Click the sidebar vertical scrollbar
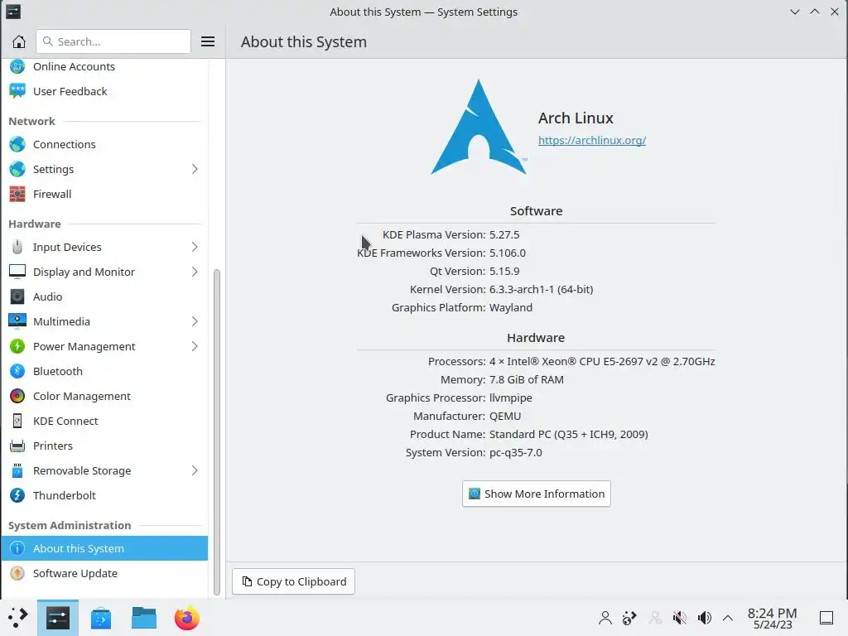The image size is (848, 636). [x=217, y=431]
